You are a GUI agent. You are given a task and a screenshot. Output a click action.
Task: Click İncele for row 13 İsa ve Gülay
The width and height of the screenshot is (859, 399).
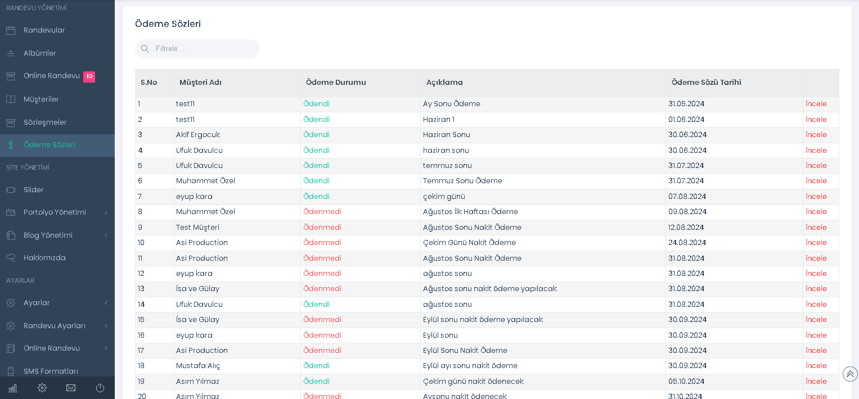tap(816, 289)
